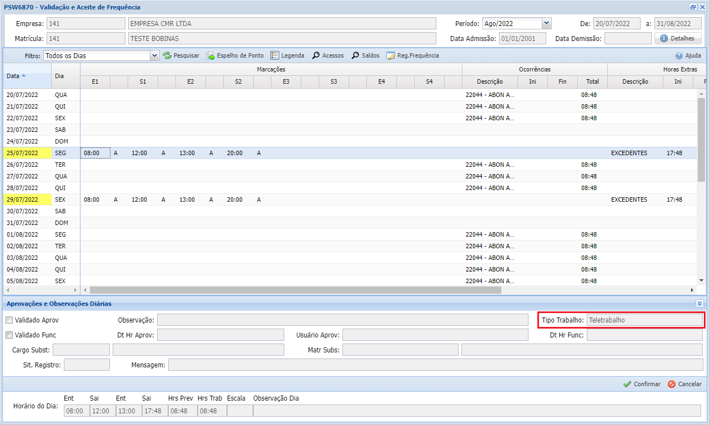710x425 pixels.
Task: Click the Dia column header
Action: (x=66, y=75)
